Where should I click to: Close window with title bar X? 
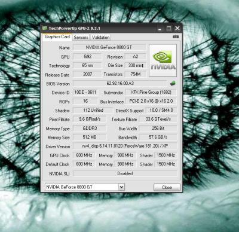click(x=177, y=28)
